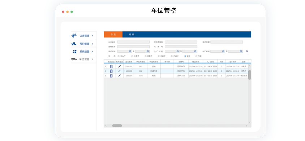
Task: Open the 车位管控 menu label
Action: pyautogui.click(x=85, y=59)
